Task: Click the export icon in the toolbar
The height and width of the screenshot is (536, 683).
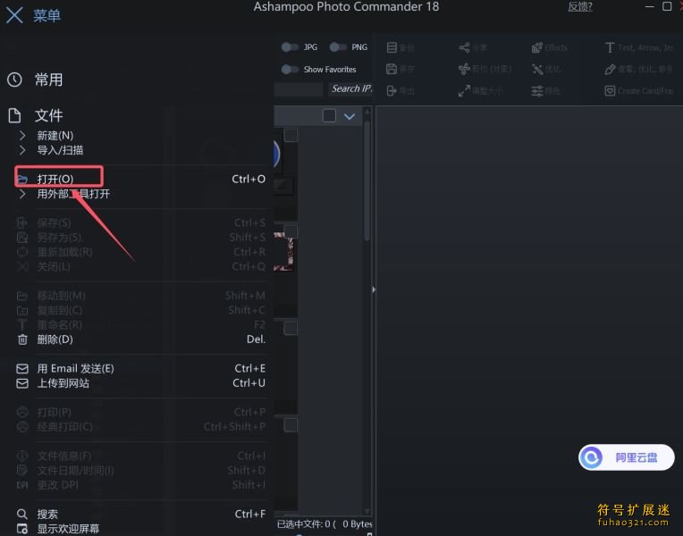Action: click(392, 90)
